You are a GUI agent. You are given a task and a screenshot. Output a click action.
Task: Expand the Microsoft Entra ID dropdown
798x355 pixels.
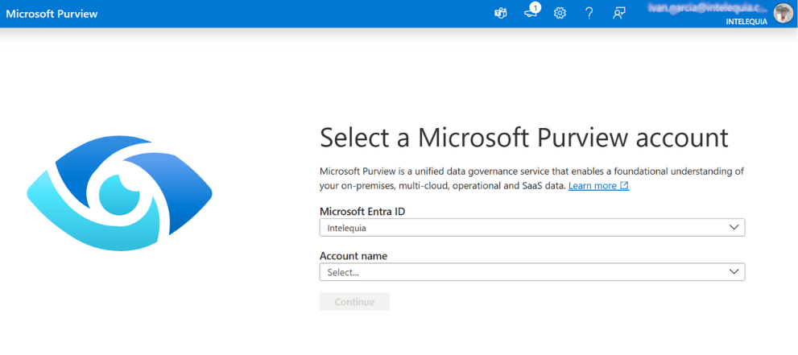point(532,228)
